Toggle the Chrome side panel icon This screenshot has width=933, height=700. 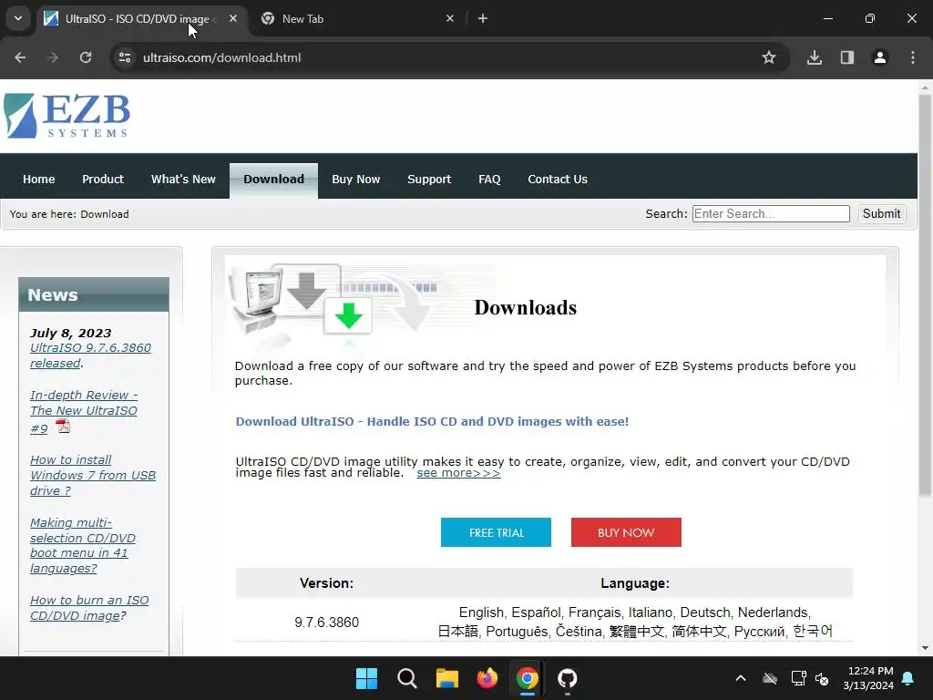847,57
